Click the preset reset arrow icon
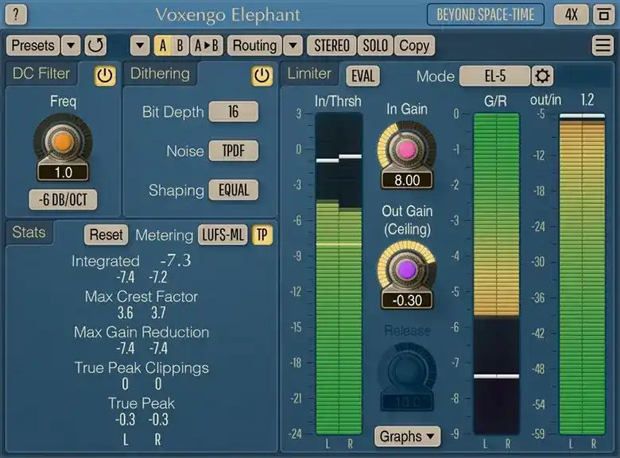 pos(95,45)
